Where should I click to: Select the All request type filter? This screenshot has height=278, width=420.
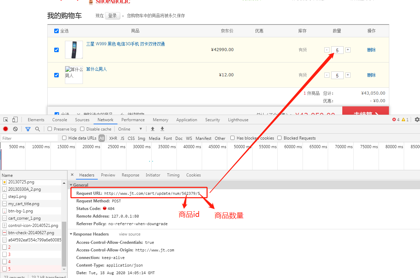102,138
